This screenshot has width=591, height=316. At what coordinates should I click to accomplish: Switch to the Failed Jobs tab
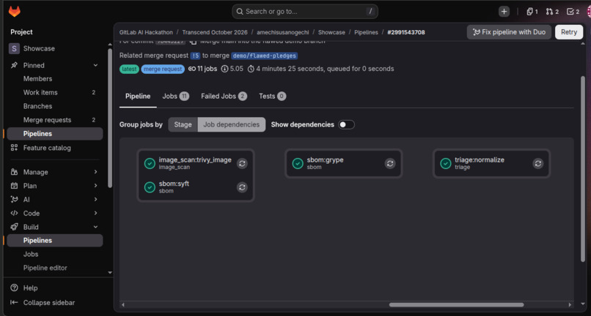pyautogui.click(x=224, y=97)
